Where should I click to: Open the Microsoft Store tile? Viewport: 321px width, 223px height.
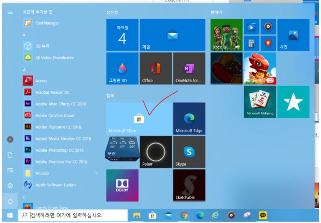[x=139, y=118]
